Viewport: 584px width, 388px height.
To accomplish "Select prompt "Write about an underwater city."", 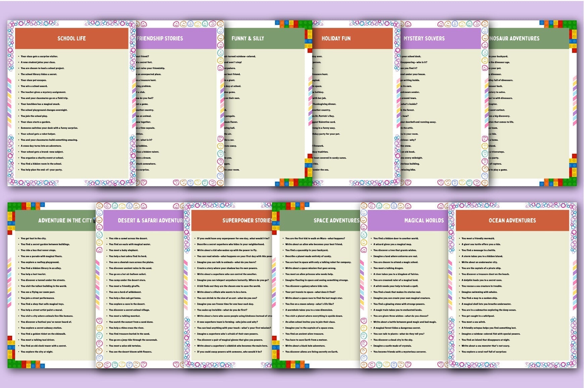I will 480,262.
